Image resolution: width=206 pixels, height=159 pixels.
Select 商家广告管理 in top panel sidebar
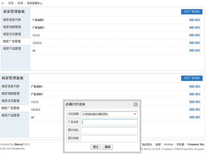pos(12,41)
